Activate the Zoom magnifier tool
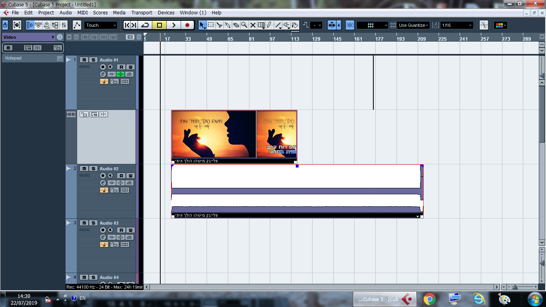 [244, 25]
